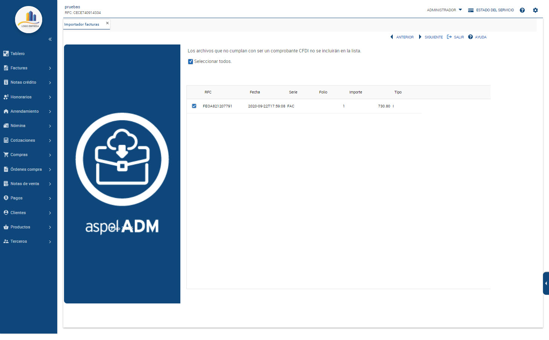
Task: Click the Estado del Servicio icon
Action: click(x=471, y=10)
